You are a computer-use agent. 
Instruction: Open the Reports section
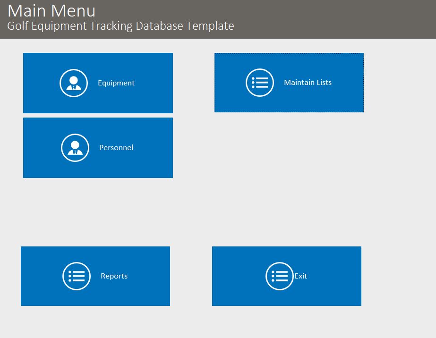pyautogui.click(x=95, y=276)
